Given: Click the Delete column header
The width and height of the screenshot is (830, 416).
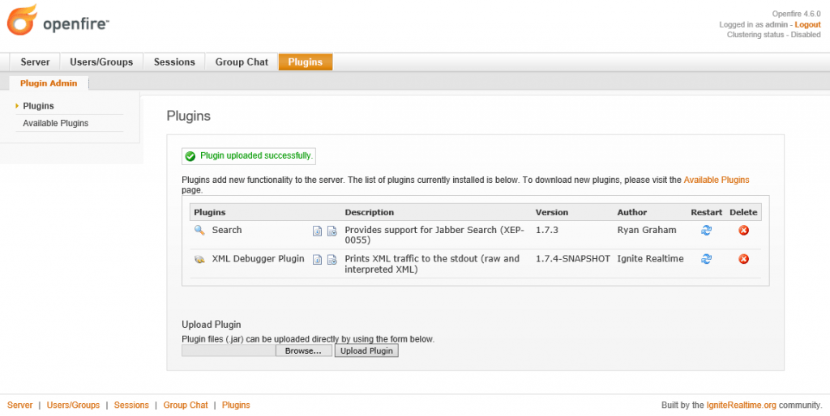Looking at the screenshot, I should coord(743,212).
